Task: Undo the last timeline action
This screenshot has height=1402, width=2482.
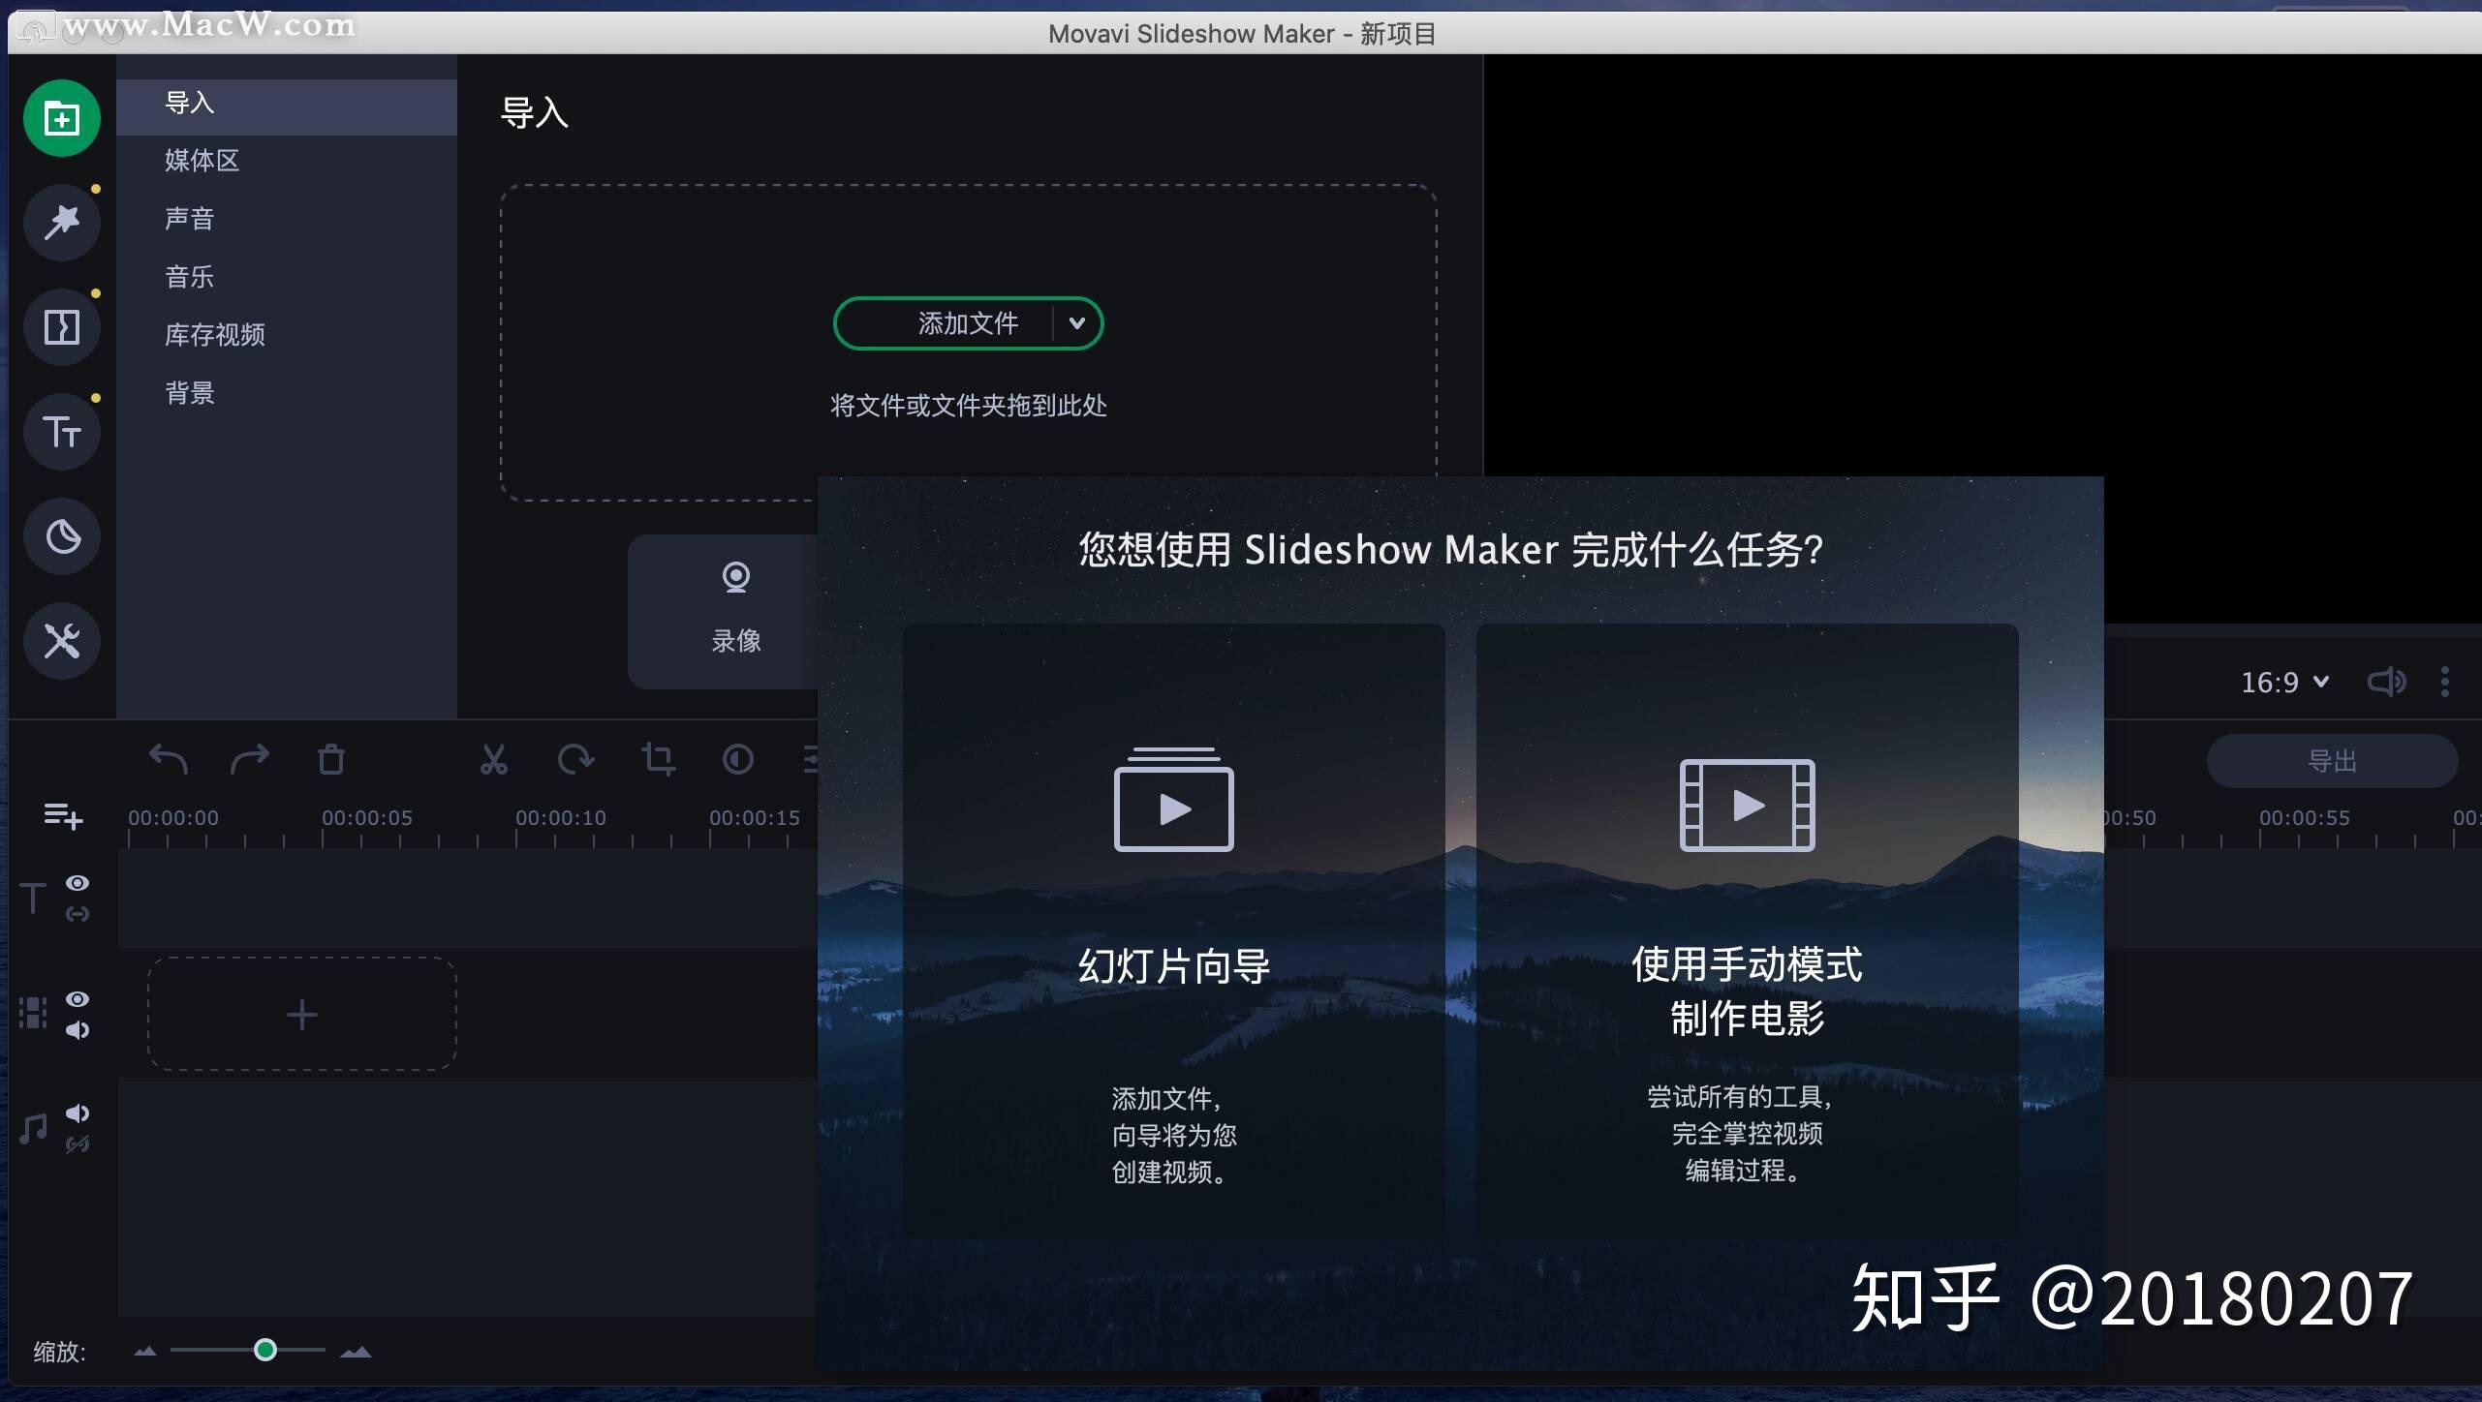Action: coord(169,760)
